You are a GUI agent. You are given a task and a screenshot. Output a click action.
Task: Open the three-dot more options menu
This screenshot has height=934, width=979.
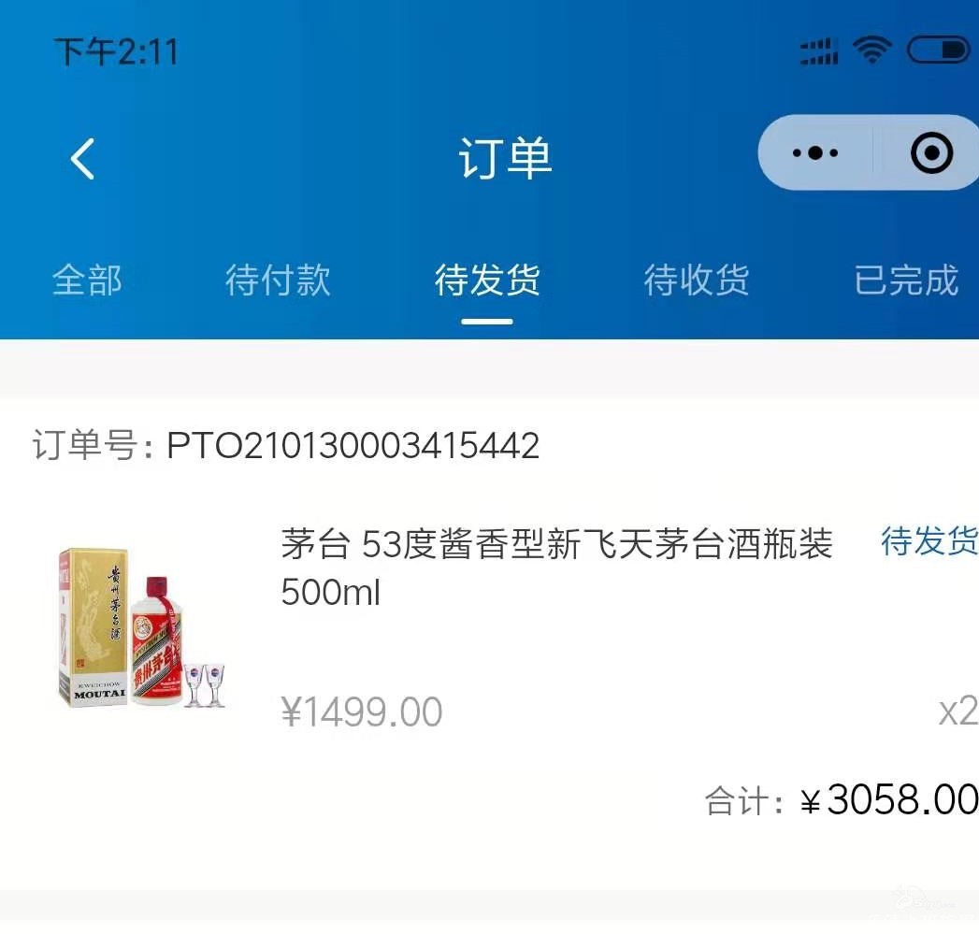click(814, 153)
